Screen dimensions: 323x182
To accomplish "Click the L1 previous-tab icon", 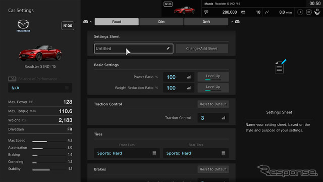I will [x=86, y=22].
